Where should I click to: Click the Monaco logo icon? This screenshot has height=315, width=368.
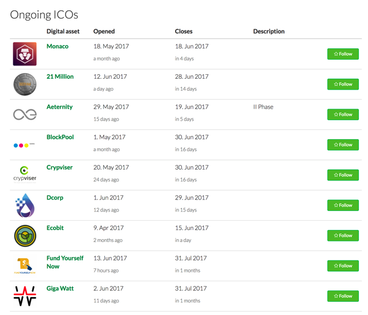(x=25, y=54)
